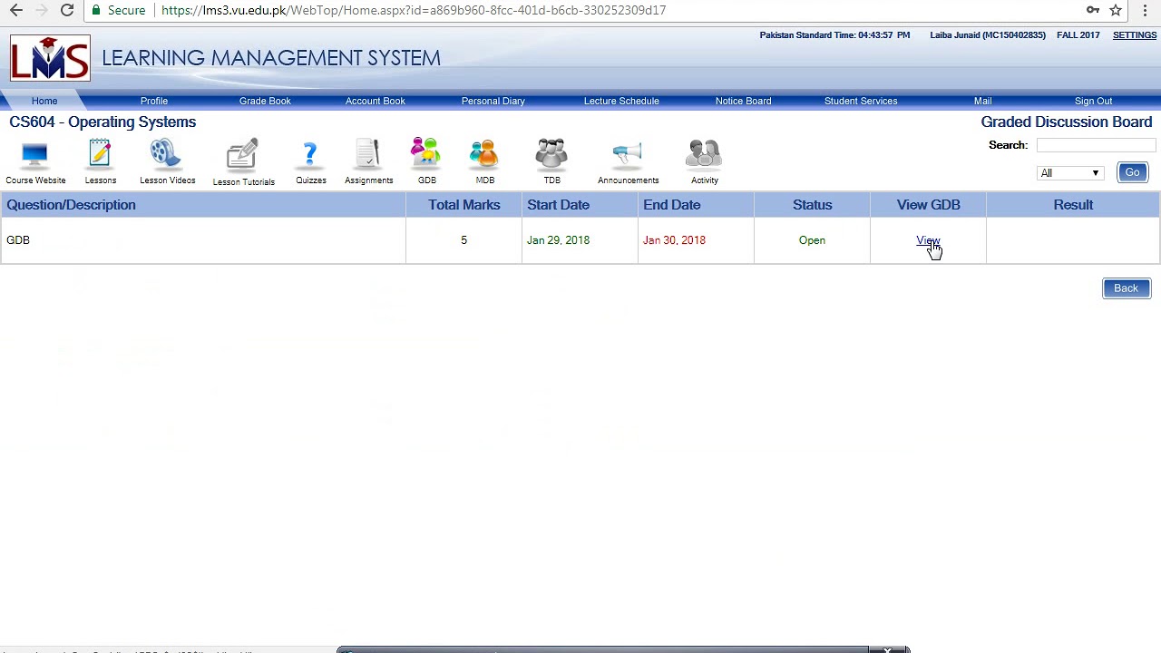Click the Jan 29, 2018 start date
This screenshot has height=653, width=1161.
558,240
